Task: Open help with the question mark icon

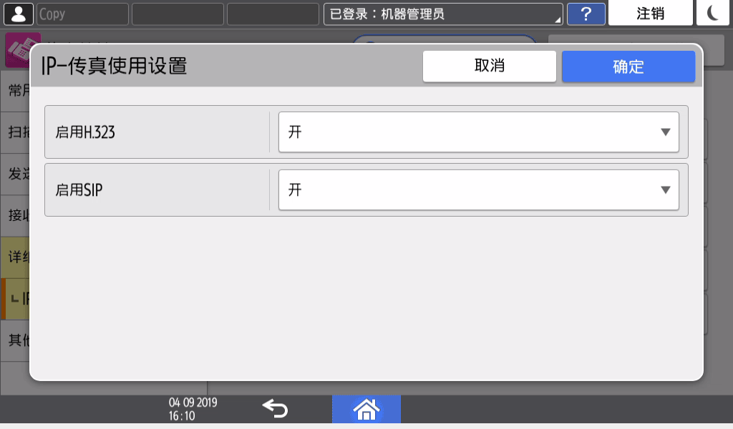Action: tap(586, 14)
